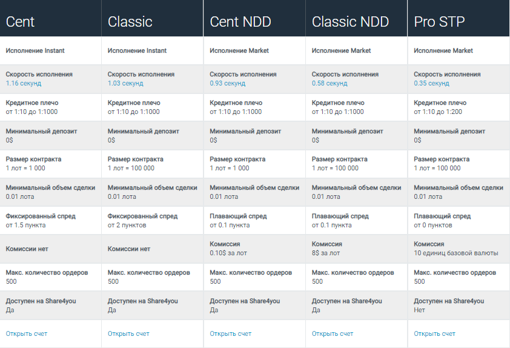Click the 0.93 секунд execution speed link
510x348 pixels.
point(228,83)
